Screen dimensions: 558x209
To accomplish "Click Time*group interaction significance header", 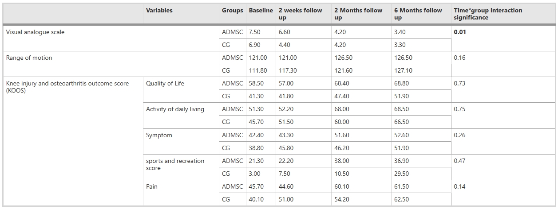I will pyautogui.click(x=488, y=14).
